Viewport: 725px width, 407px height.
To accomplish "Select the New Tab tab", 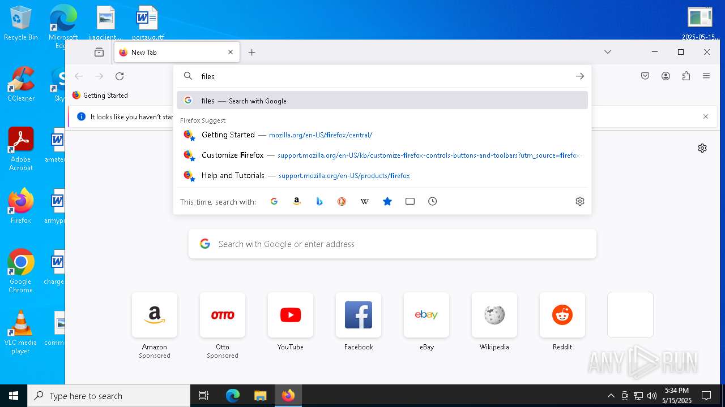I will click(x=177, y=52).
